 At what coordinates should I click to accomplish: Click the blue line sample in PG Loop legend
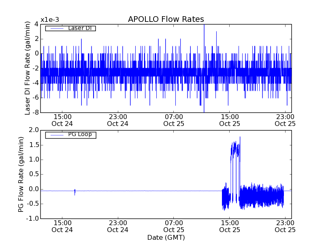(x=56, y=135)
